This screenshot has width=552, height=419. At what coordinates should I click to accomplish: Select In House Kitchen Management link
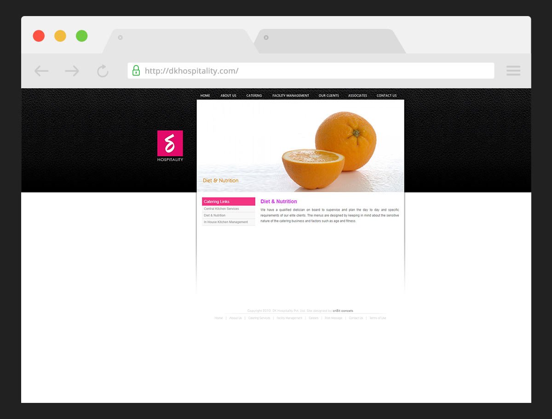coord(226,222)
